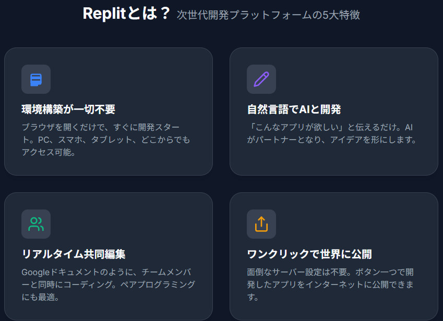Click the text line ト。PC、スマホ、タブレット、どこからでも
Image resolution: width=443 pixels, height=321 pixels.
pos(106,140)
